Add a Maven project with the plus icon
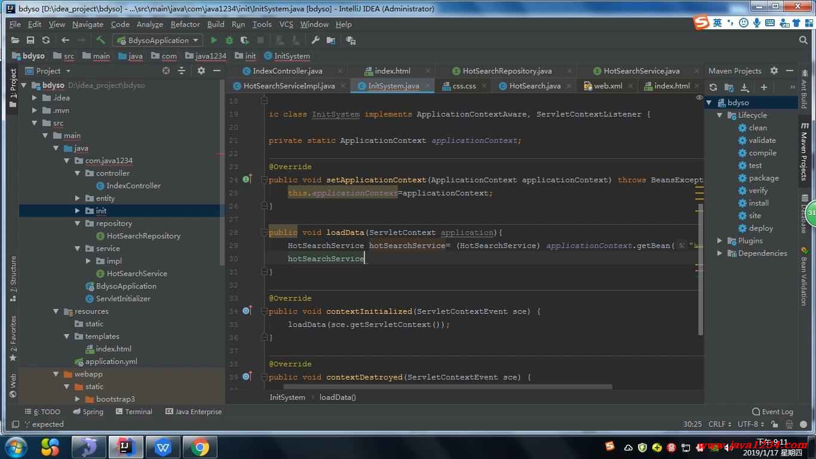 (763, 87)
